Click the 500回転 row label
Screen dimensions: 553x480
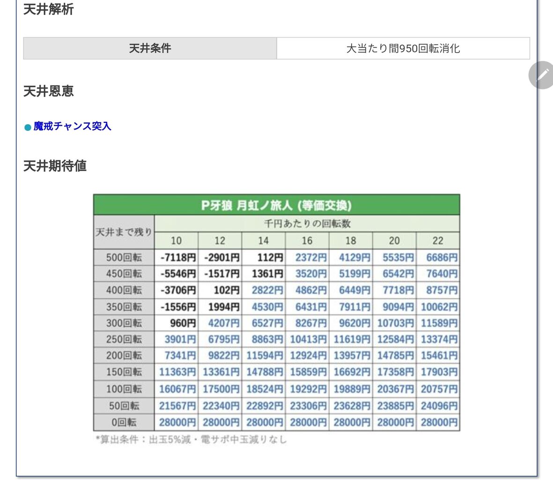click(124, 257)
